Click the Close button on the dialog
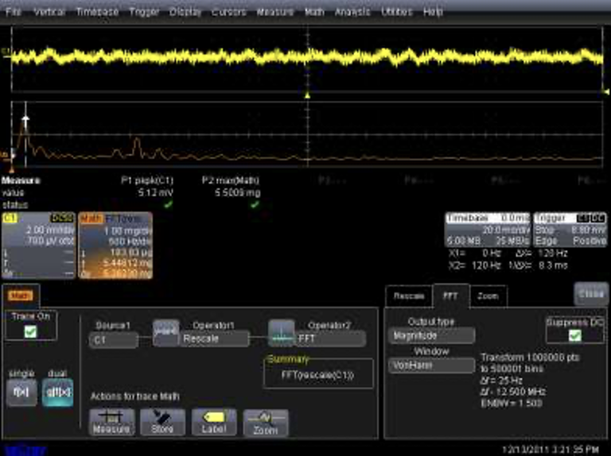The height and width of the screenshot is (456, 611). click(590, 293)
